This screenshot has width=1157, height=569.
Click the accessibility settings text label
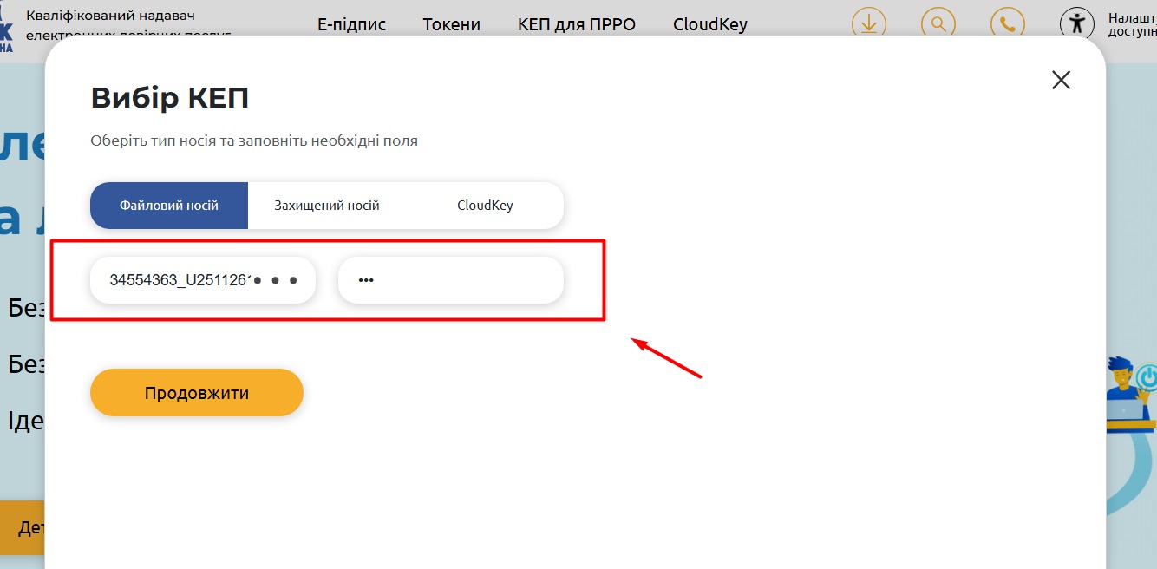tap(1131, 24)
